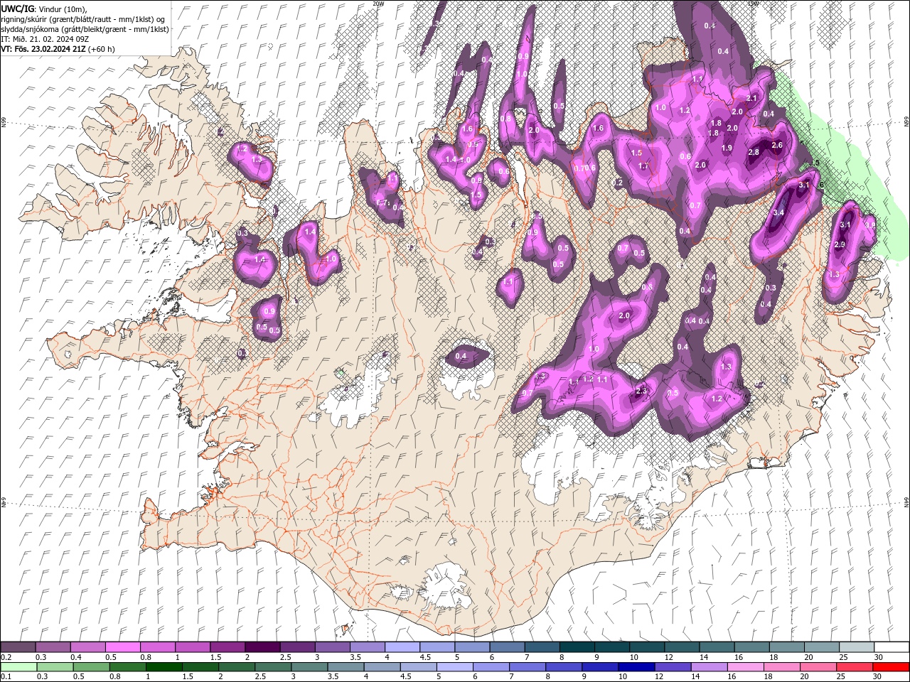The height and width of the screenshot is (682, 910).
Task: Click the pale lavender 4–4.5 snow scale swatch
Action: point(402,647)
